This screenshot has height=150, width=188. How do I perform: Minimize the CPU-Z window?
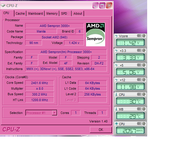point(95,5)
